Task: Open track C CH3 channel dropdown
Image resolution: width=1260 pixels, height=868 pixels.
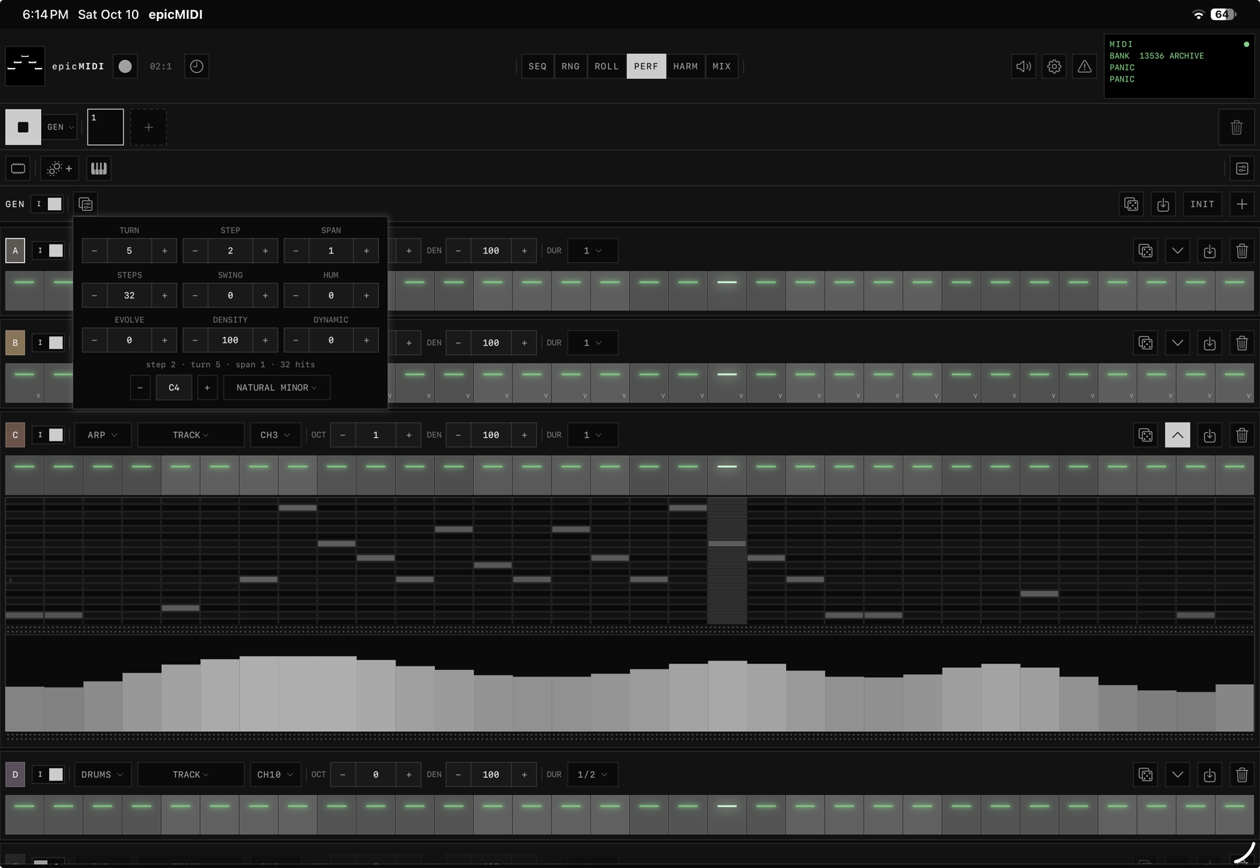Action: [x=275, y=435]
